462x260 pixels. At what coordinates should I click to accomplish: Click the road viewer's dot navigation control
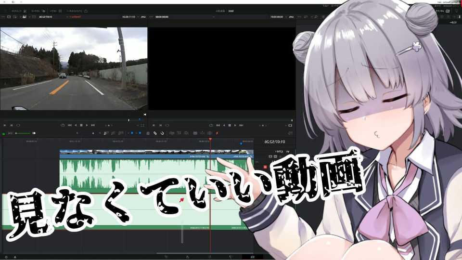pos(109,125)
